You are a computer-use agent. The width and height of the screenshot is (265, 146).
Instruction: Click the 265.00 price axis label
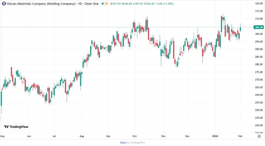coord(259,87)
